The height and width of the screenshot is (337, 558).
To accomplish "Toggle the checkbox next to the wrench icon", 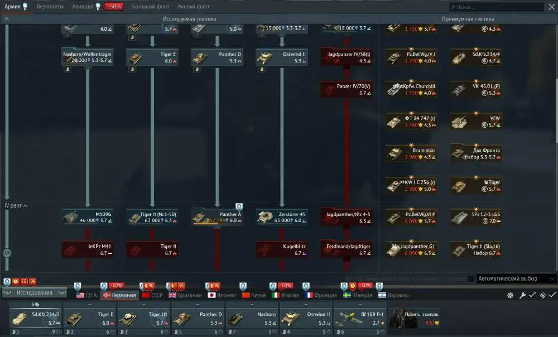I will pos(532,295).
